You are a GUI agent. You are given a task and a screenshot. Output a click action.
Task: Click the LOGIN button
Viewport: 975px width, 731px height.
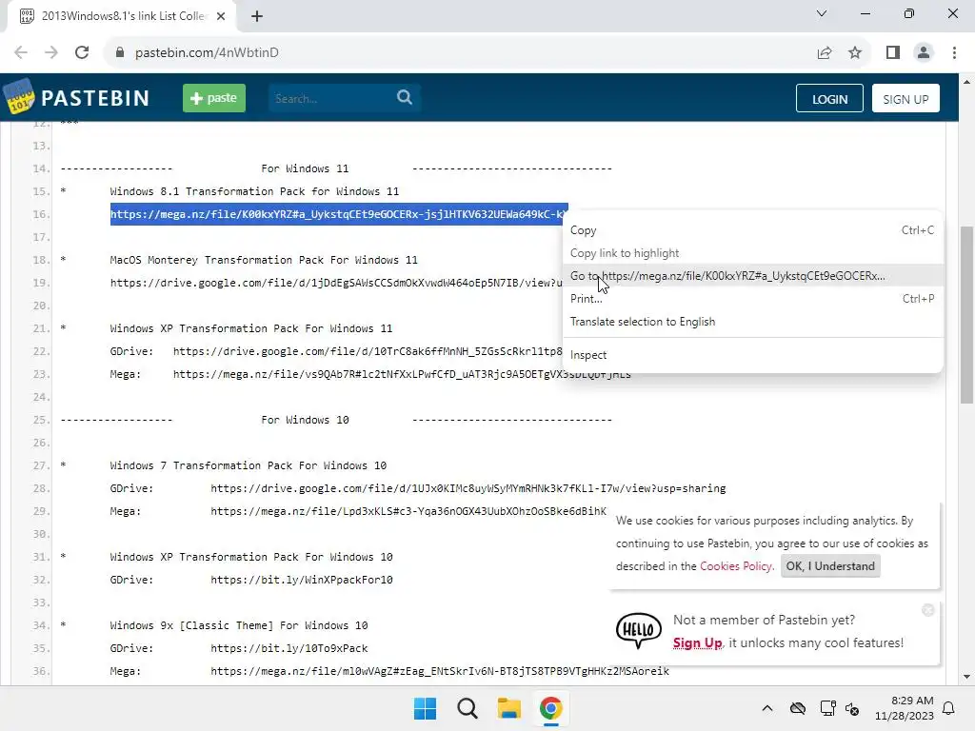tap(829, 99)
